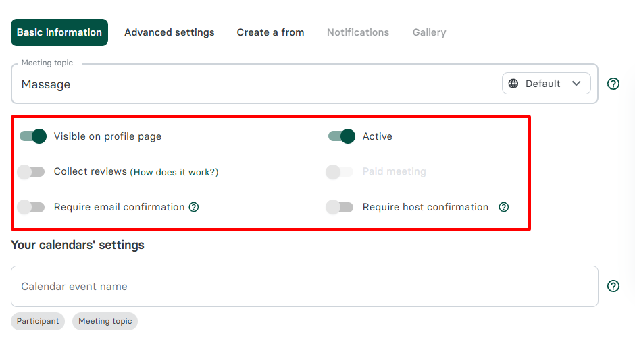
Task: Click help icon next to Require host confirmation
Action: [x=503, y=207]
